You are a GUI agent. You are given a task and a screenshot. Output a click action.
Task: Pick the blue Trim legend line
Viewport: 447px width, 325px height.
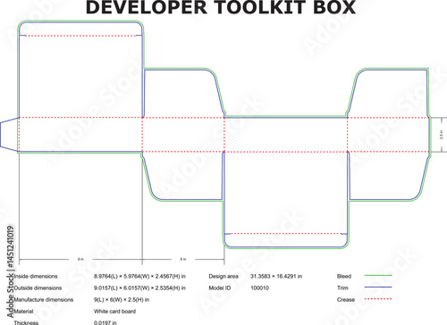click(x=378, y=287)
